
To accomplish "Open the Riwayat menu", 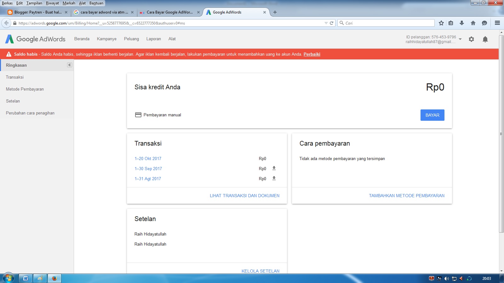I will pos(52,3).
